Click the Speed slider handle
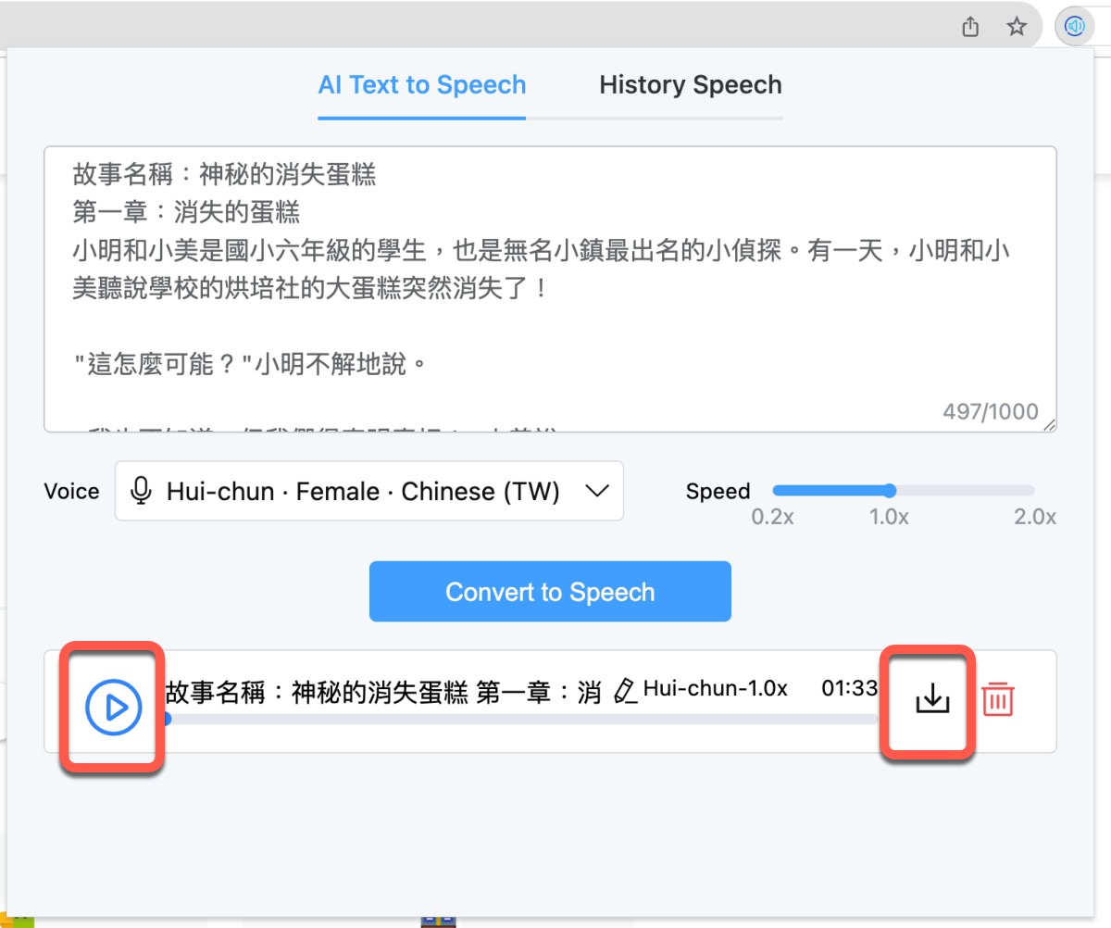 [890, 491]
